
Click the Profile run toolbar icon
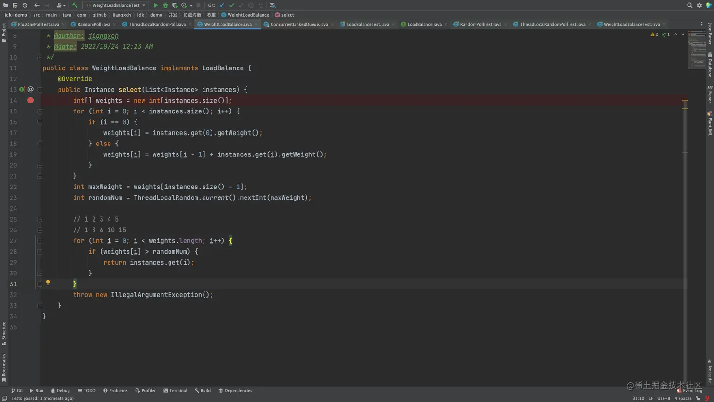coord(184,5)
